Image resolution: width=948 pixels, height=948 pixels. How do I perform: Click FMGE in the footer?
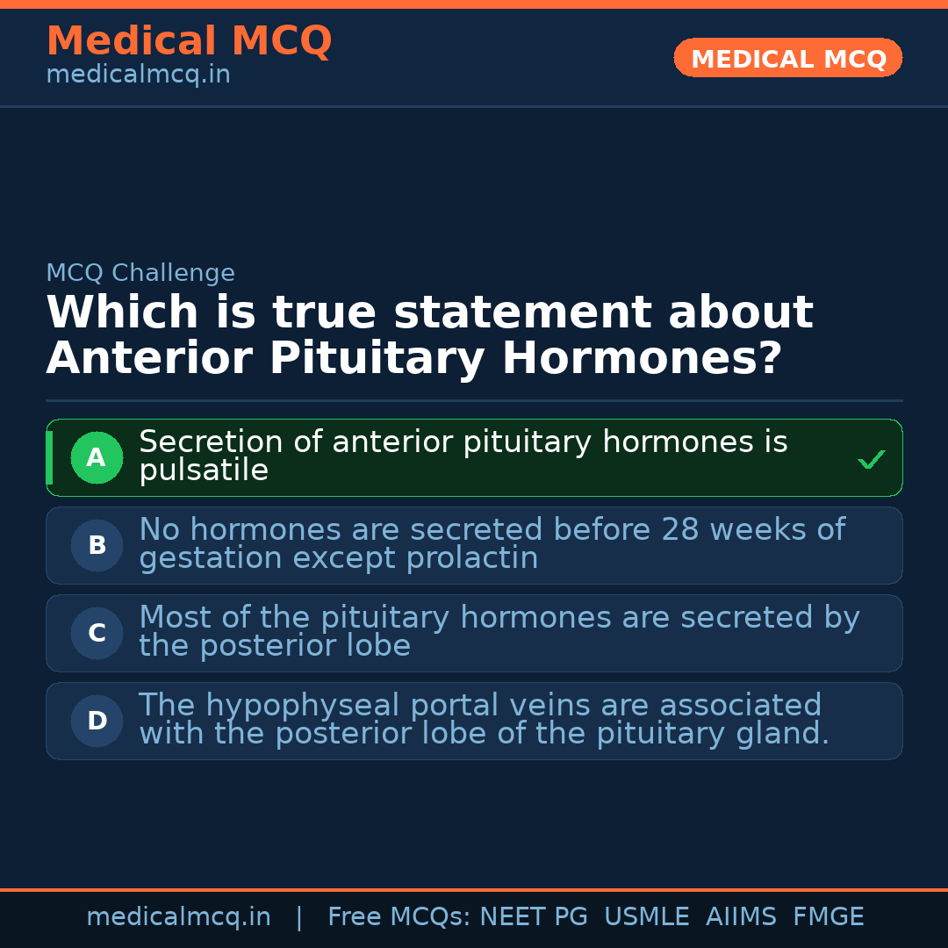[x=829, y=917]
